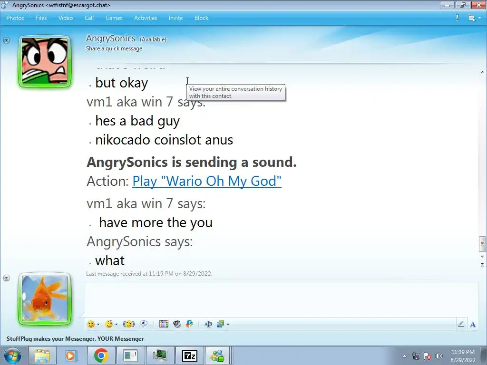
Task: Switch to Messenger taskbar item
Action: [x=217, y=355]
